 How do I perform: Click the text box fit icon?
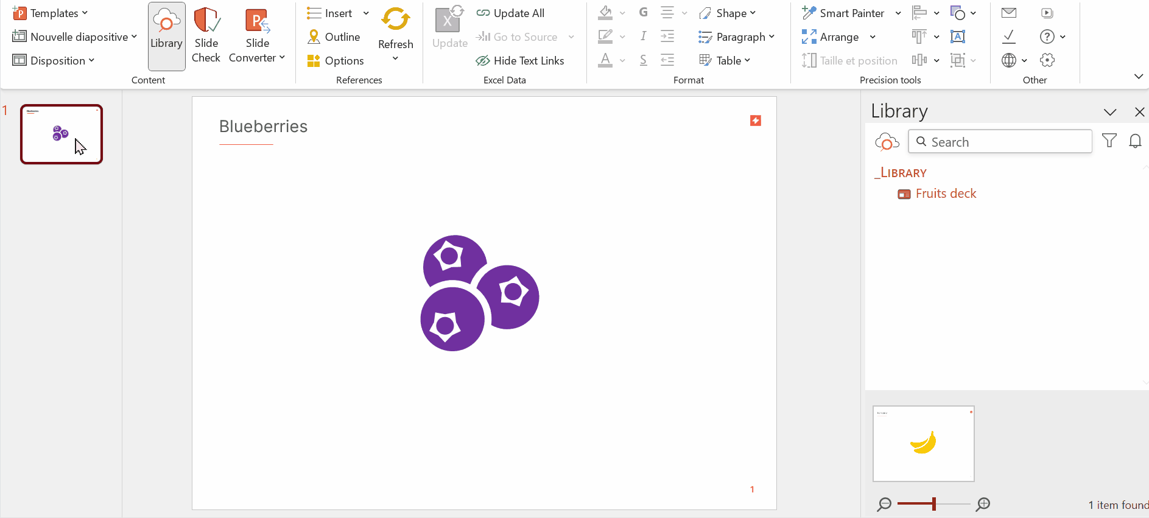957,36
